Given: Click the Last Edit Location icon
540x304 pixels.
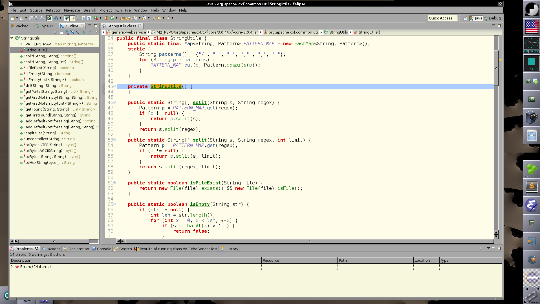Looking at the screenshot, I should click(153, 18).
